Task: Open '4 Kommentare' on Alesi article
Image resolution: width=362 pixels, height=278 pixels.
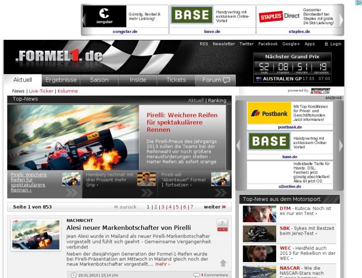Action: pos(214,275)
